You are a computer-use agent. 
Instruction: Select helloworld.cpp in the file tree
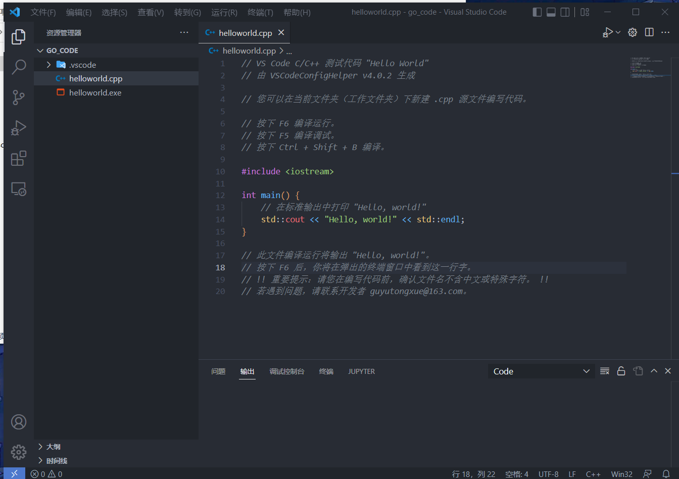116,78
